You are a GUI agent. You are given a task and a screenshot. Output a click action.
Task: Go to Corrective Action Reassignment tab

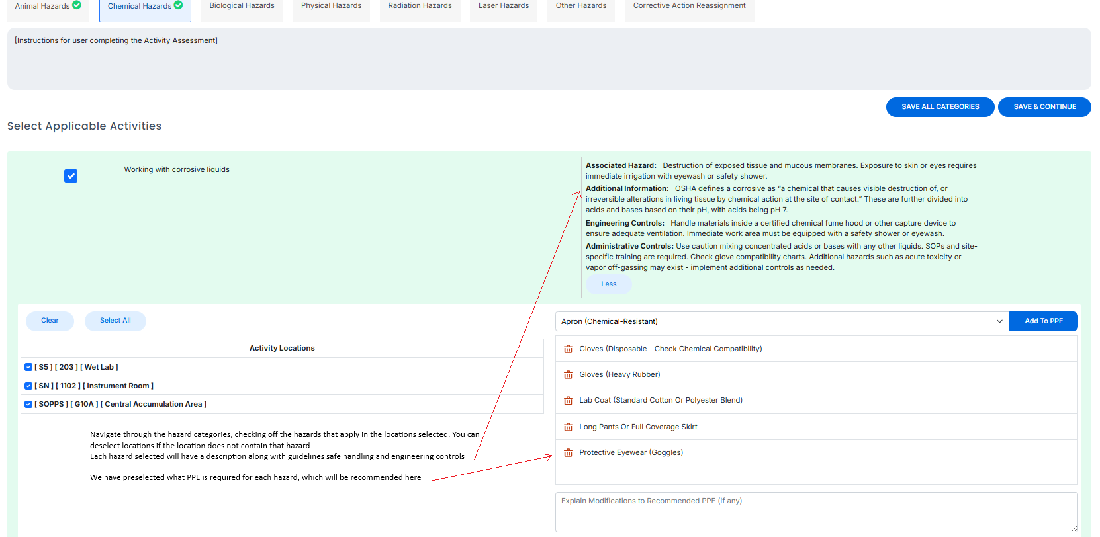(x=689, y=6)
